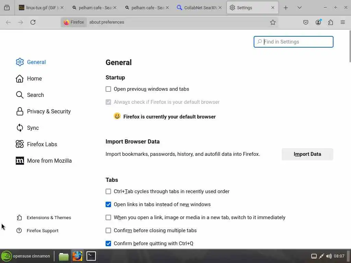Uncheck Confirm before quitting with Ctrl+Q
The width and height of the screenshot is (351, 263).
click(x=108, y=243)
